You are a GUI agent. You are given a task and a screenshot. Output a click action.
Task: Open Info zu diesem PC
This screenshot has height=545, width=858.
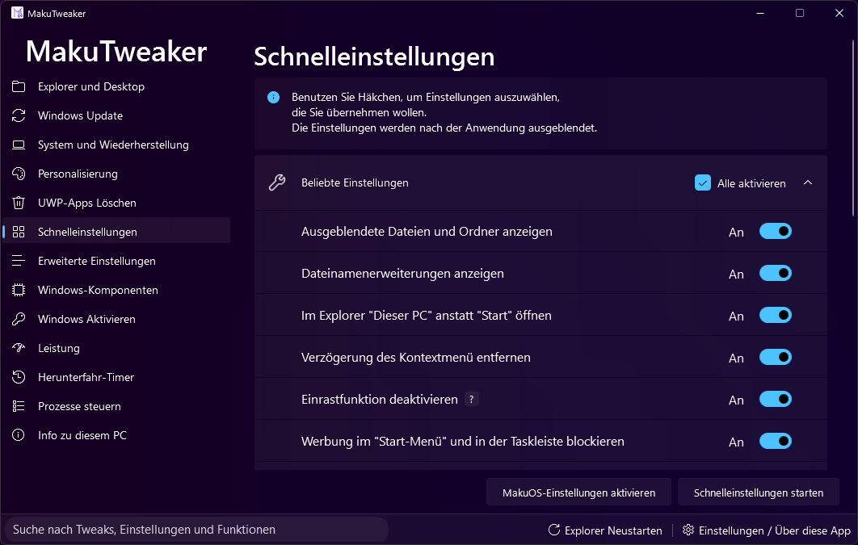116,435
